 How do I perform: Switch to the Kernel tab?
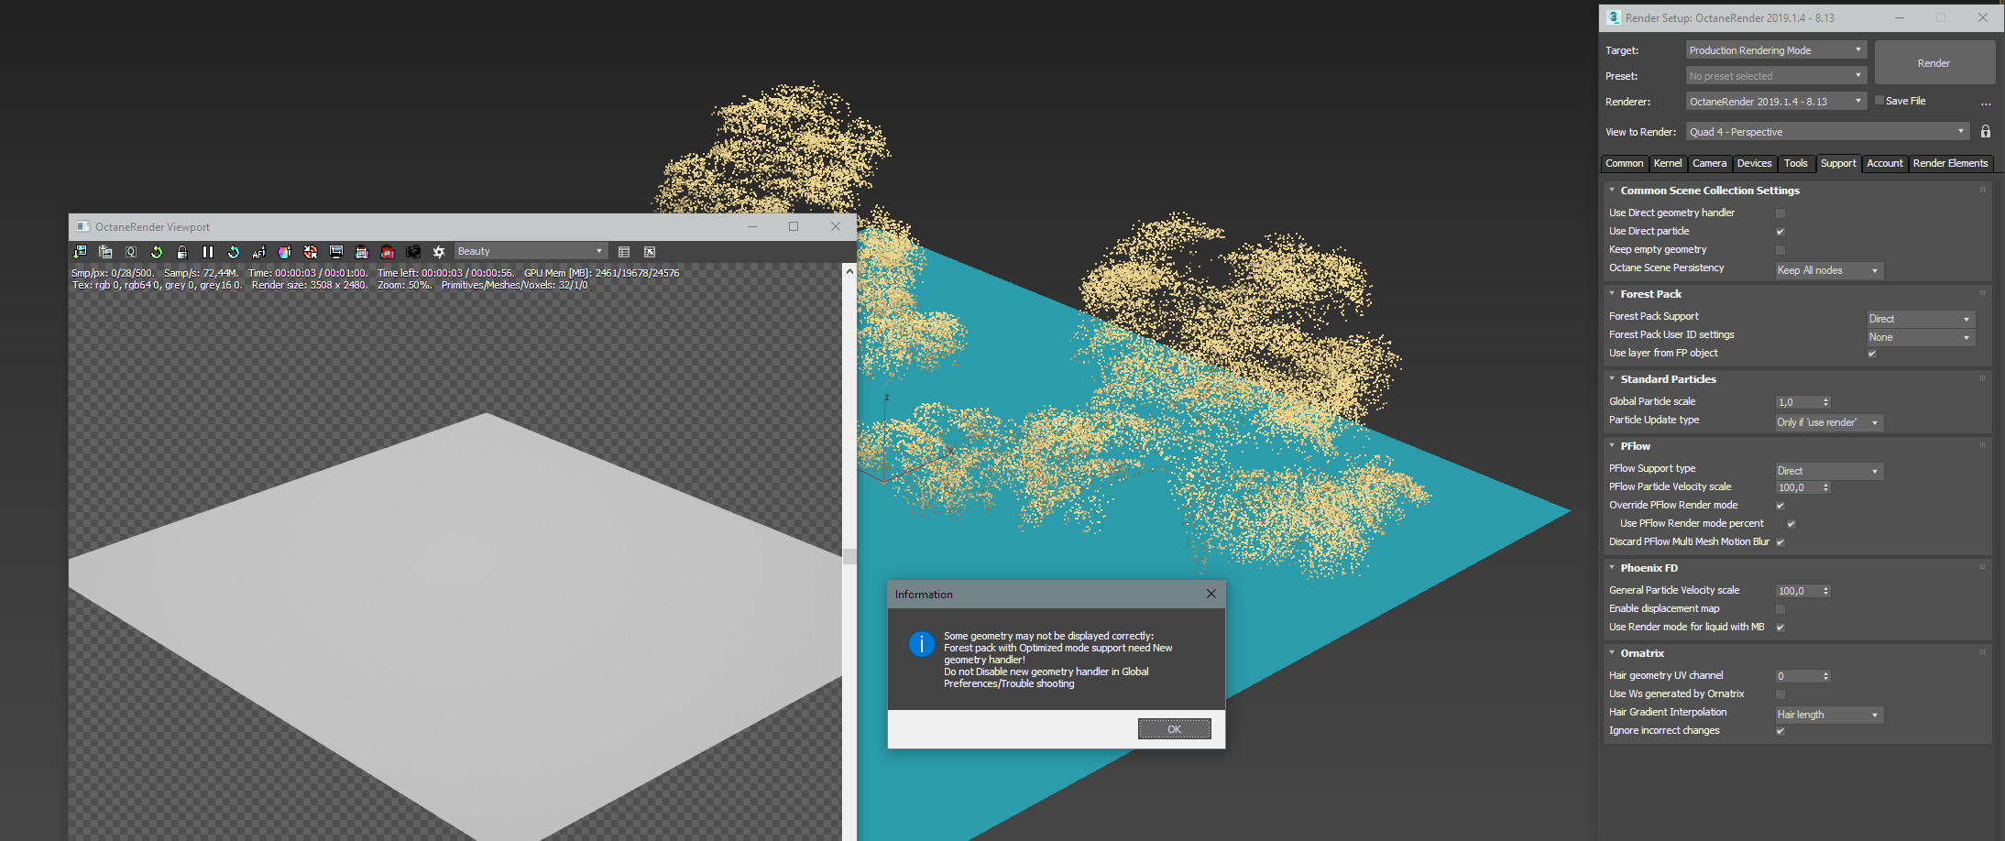[x=1668, y=164]
